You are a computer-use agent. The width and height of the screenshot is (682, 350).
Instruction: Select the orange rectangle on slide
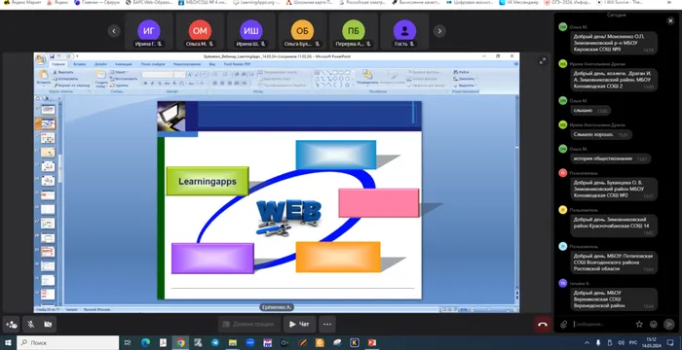pos(338,257)
